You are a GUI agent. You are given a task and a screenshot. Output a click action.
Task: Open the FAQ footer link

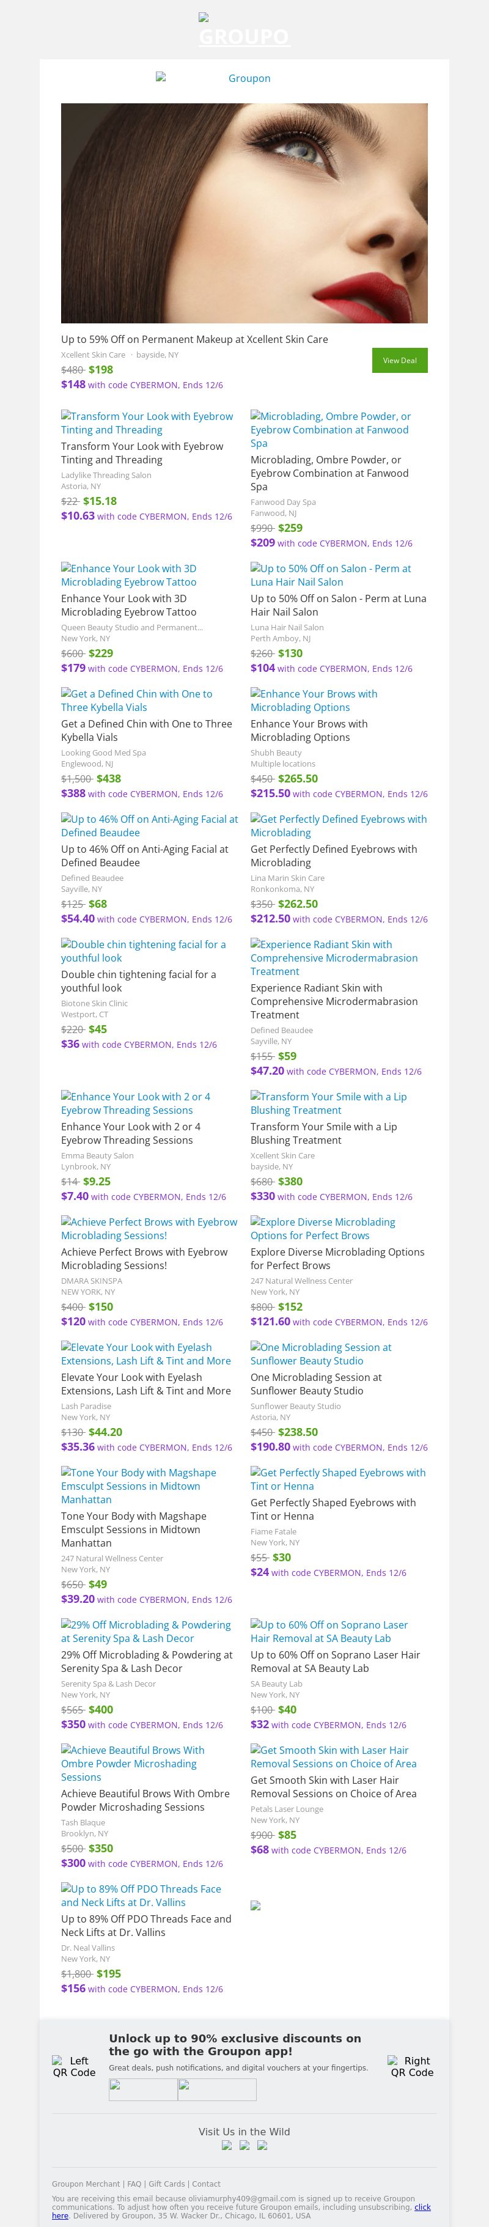coord(134,2184)
